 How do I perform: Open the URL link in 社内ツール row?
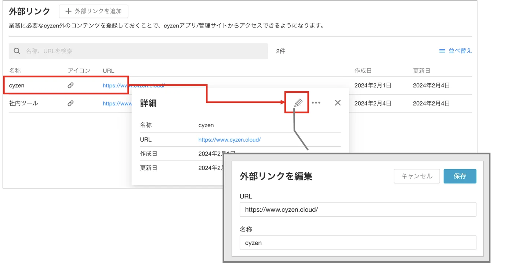tap(117, 103)
